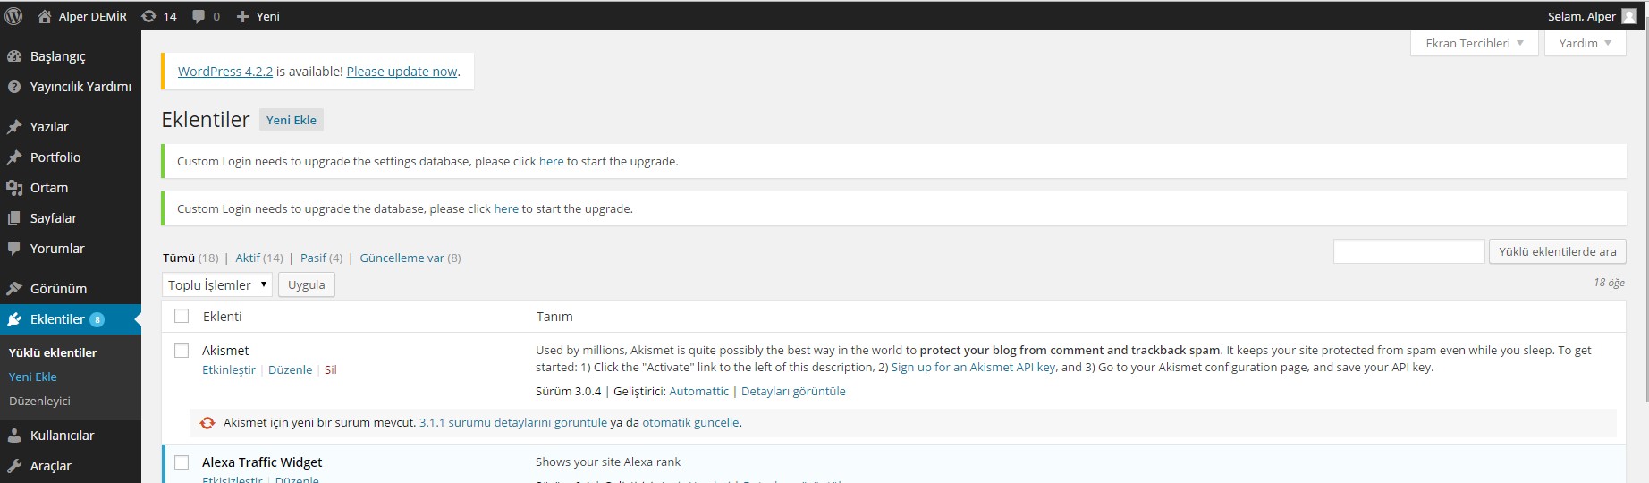Sort by Eklenti column header
Viewport: 1649px width, 483px height.
click(222, 316)
